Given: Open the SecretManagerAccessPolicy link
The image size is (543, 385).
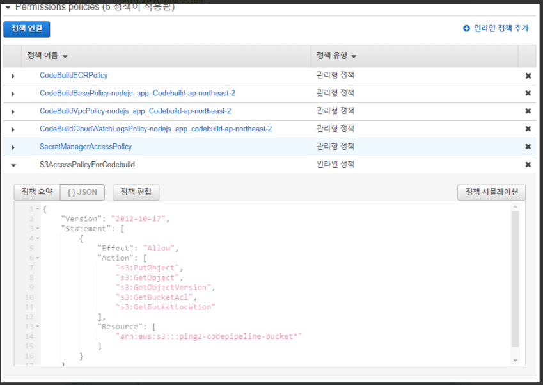Looking at the screenshot, I should point(86,147).
